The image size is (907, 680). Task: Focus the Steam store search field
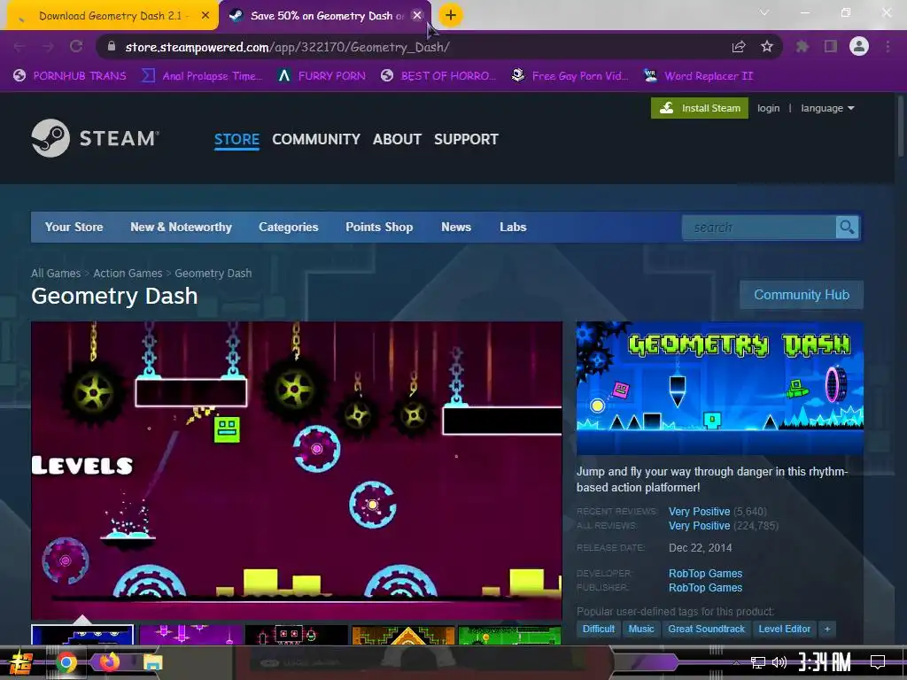(x=759, y=228)
